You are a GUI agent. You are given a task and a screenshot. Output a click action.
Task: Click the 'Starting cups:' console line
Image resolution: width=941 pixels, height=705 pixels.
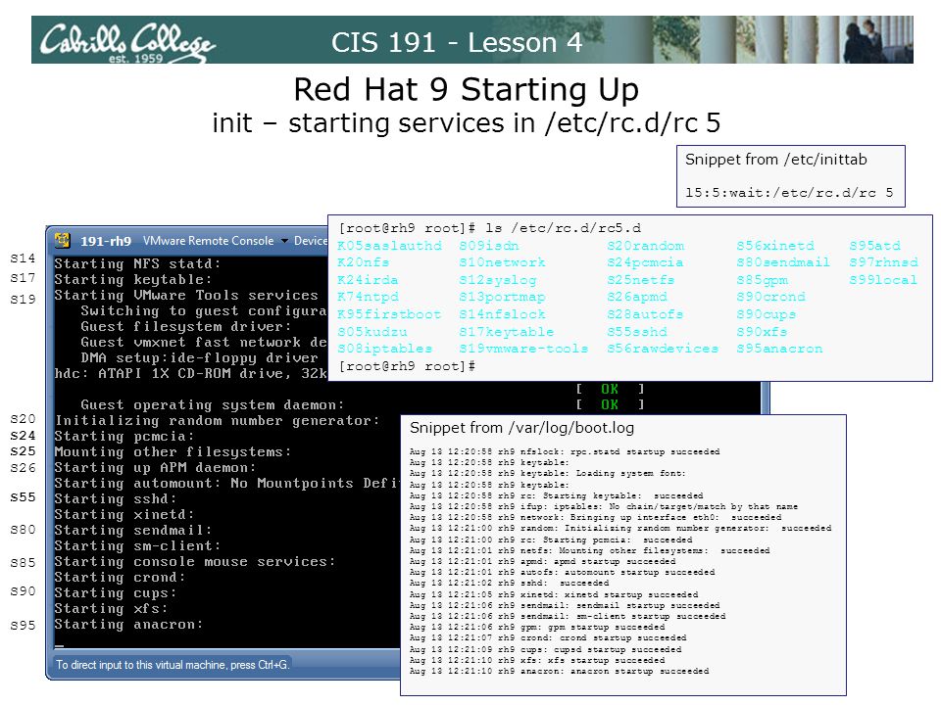tap(116, 592)
